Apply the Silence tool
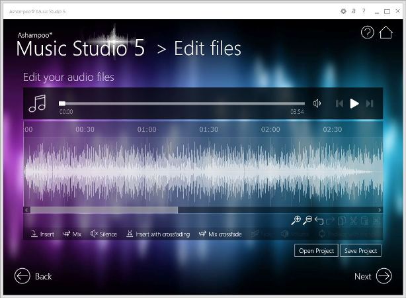406x298 pixels. point(104,234)
